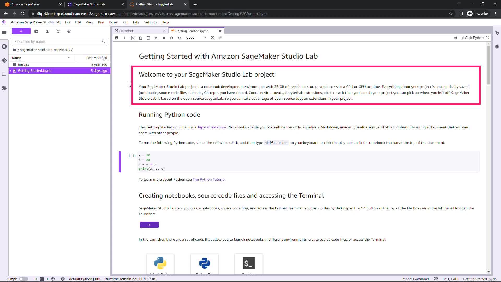Viewport: 501px width, 282px height.
Task: Restart the kernel and run all cells
Action: pyautogui.click(x=180, y=38)
